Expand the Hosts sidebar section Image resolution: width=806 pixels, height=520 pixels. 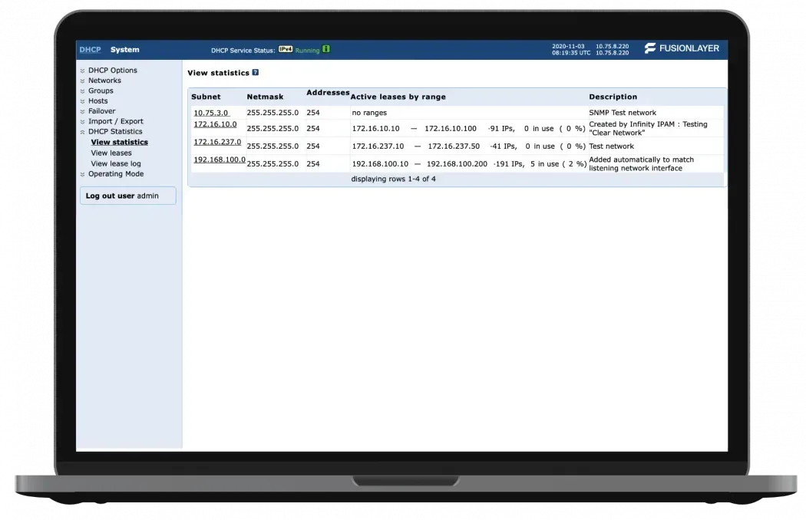(x=97, y=101)
